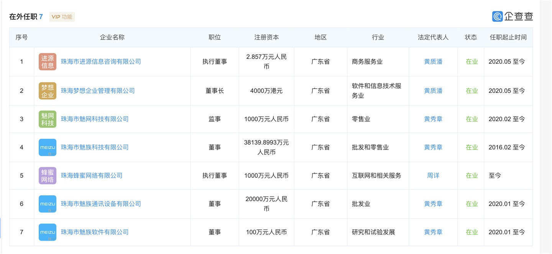Click the VIP 功能 badge
The width and height of the screenshot is (552, 254).
pos(62,17)
